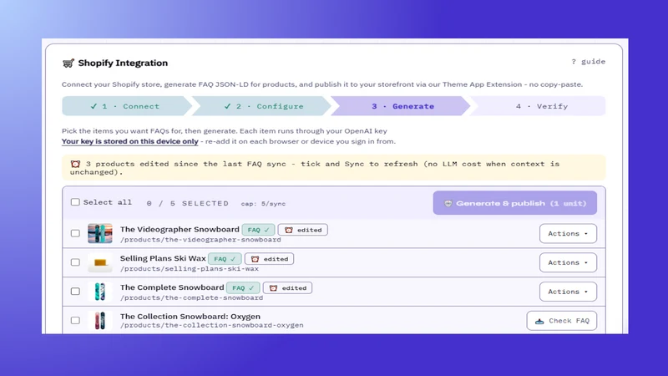
Task: Check The Complete Snowboard checkbox
Action: coord(75,291)
